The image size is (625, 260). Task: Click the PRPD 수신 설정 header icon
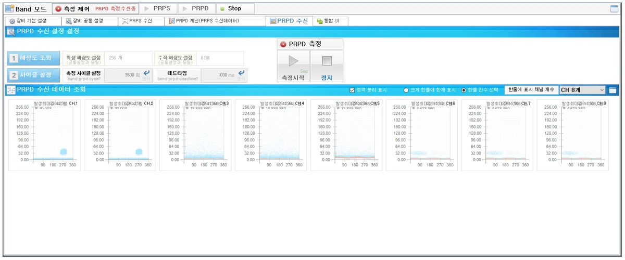pos(10,31)
